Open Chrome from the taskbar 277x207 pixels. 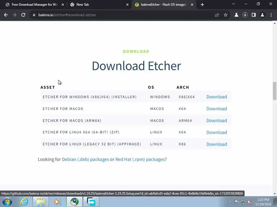pyautogui.click(x=74, y=202)
